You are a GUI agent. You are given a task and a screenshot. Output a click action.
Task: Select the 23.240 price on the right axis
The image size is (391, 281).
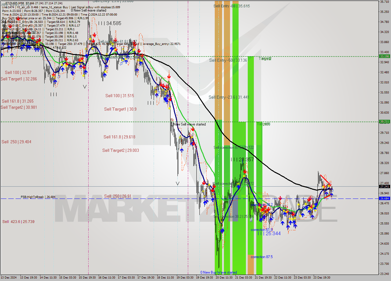(385, 274)
